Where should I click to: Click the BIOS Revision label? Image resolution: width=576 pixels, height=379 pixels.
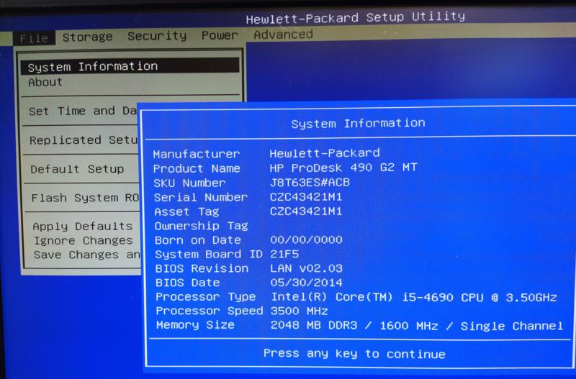coord(202,268)
